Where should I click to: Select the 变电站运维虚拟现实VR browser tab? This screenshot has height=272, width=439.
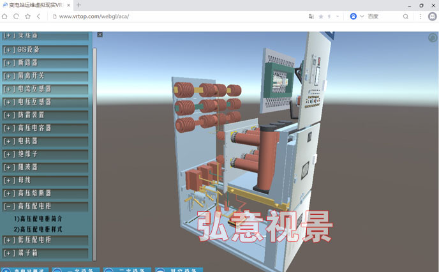pyautogui.click(x=36, y=5)
